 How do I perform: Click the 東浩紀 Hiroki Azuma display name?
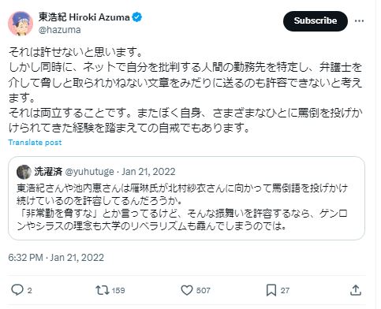coord(84,17)
